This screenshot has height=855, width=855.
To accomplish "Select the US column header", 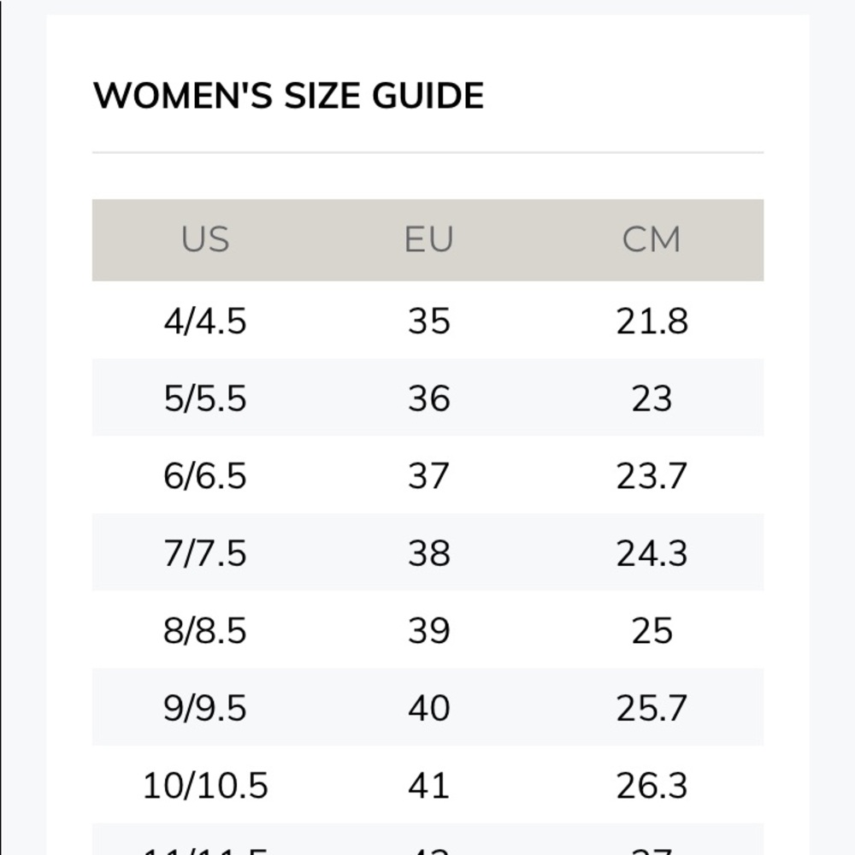I will point(205,239).
